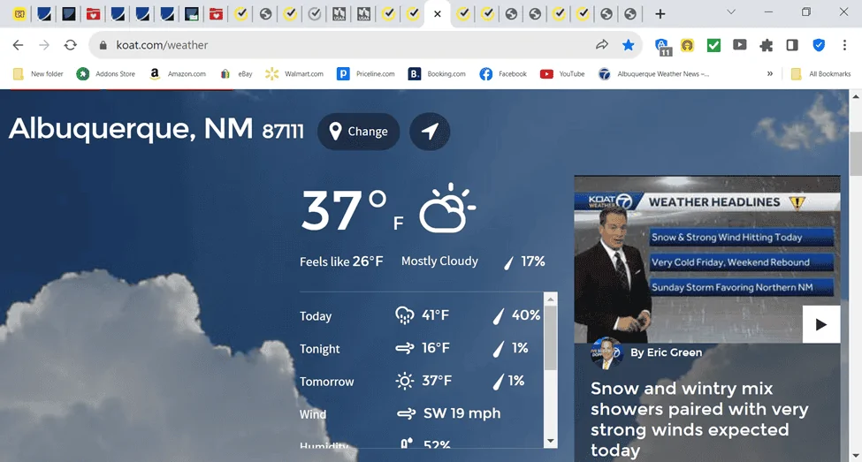The height and width of the screenshot is (462, 862).
Task: Click the mostly cloudy weather icon
Action: (x=447, y=208)
